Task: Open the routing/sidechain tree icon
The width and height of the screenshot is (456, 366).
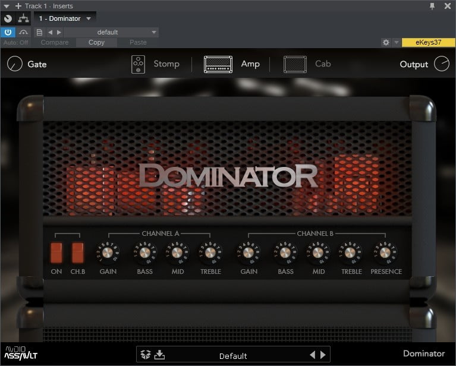Action: click(24, 18)
